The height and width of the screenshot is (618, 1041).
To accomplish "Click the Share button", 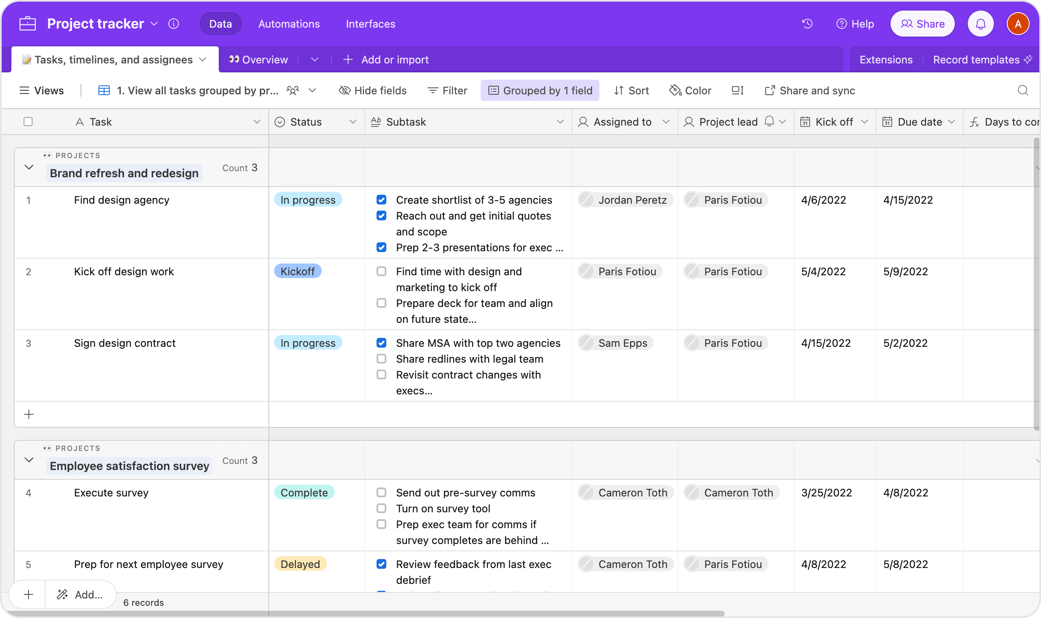I will point(922,24).
